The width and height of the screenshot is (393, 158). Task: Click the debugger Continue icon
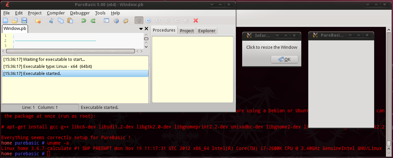click(158, 21)
